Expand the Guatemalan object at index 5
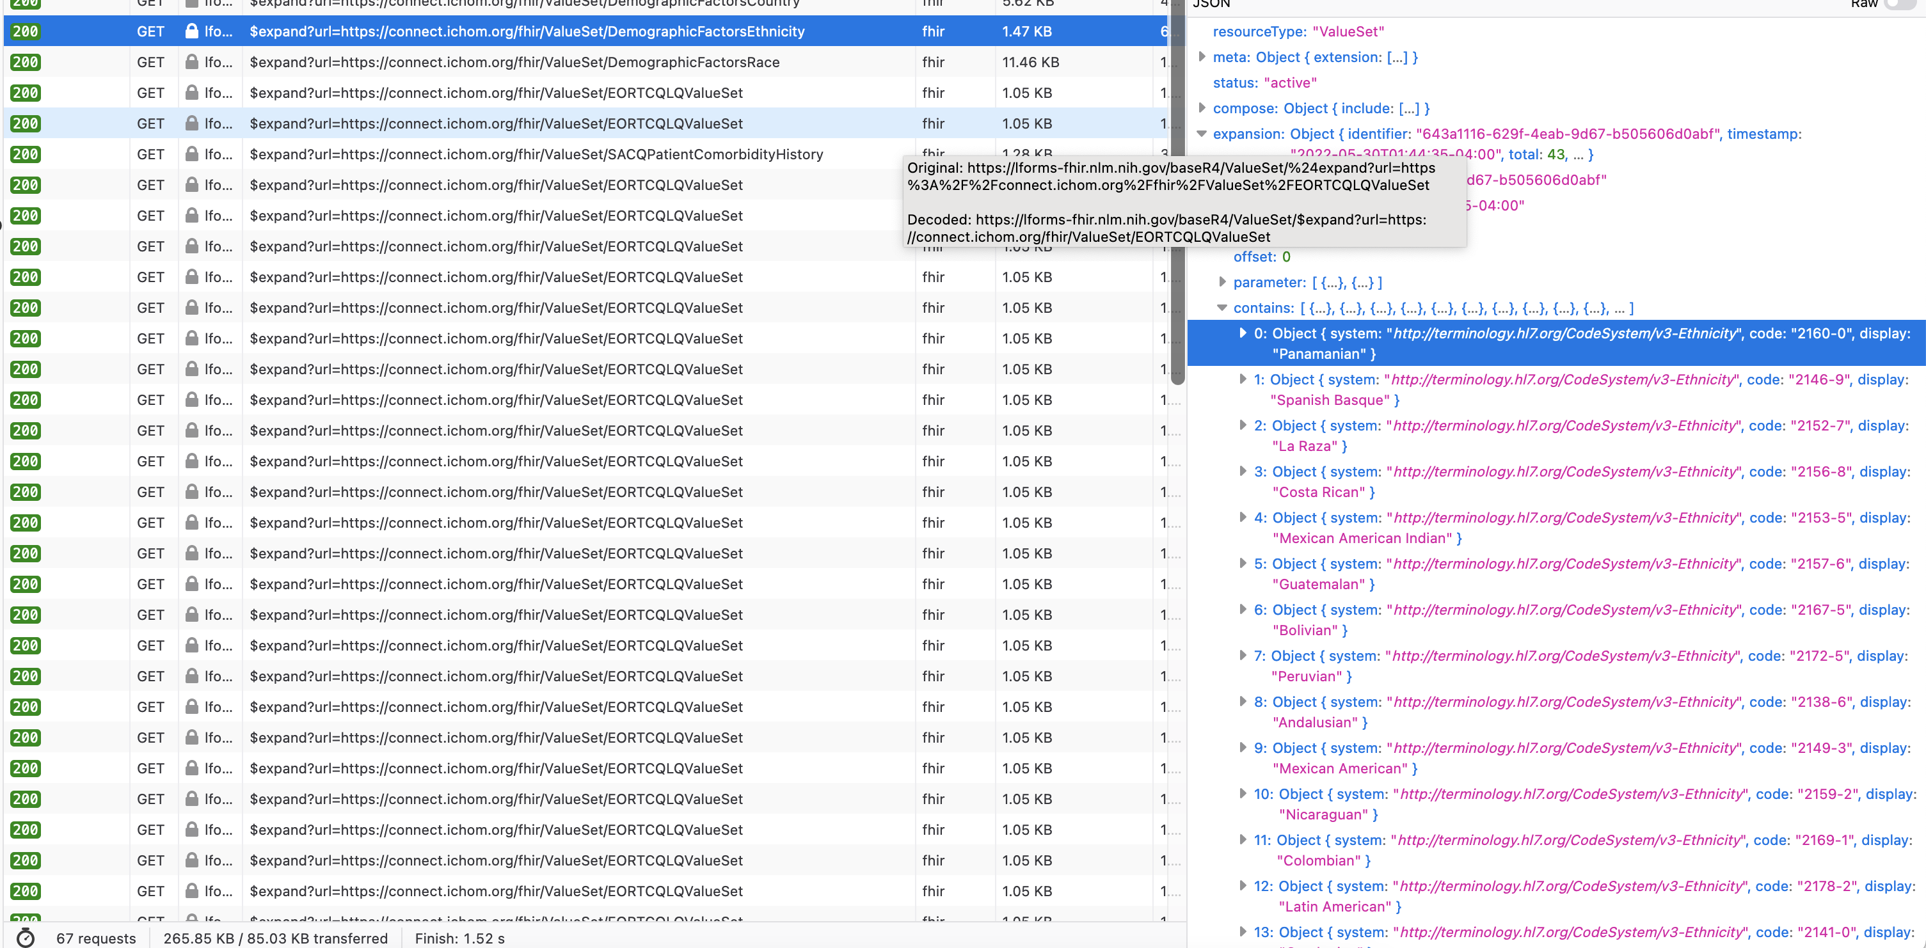 [x=1242, y=564]
